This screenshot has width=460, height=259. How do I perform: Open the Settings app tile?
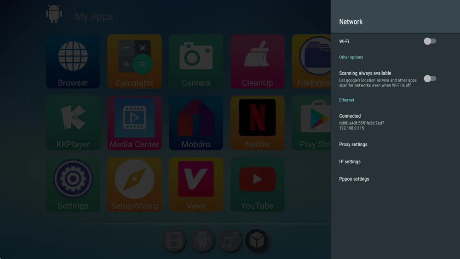click(73, 184)
